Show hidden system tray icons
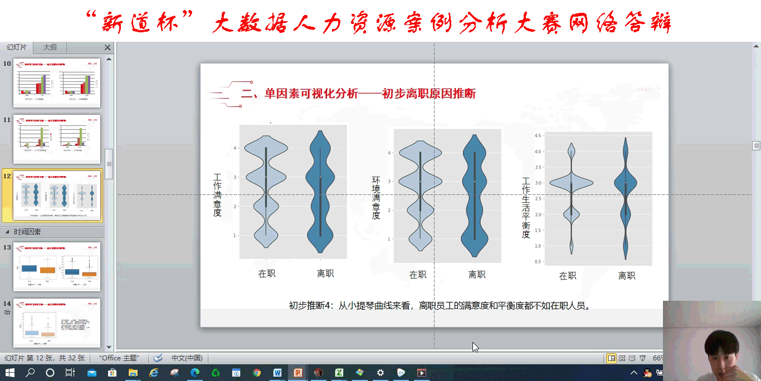Screen dimensions: 761x381 point(634,373)
